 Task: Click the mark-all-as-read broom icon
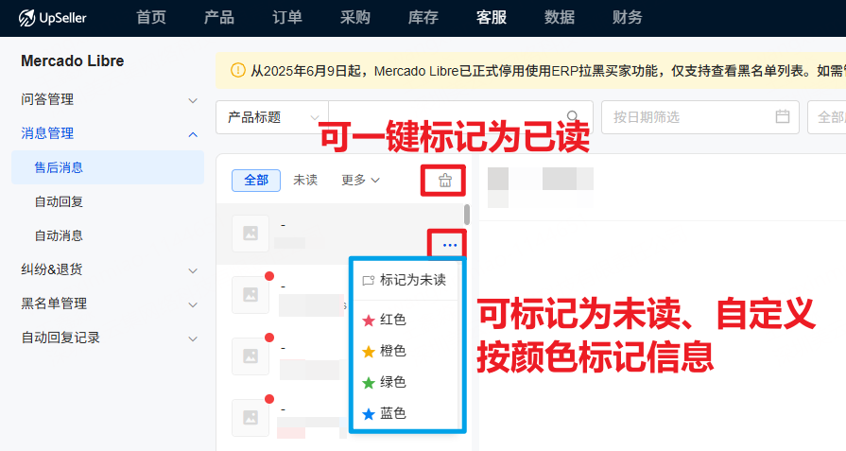(x=444, y=180)
